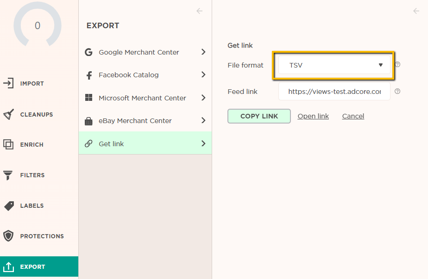Click the help icon beside File format

[397, 65]
